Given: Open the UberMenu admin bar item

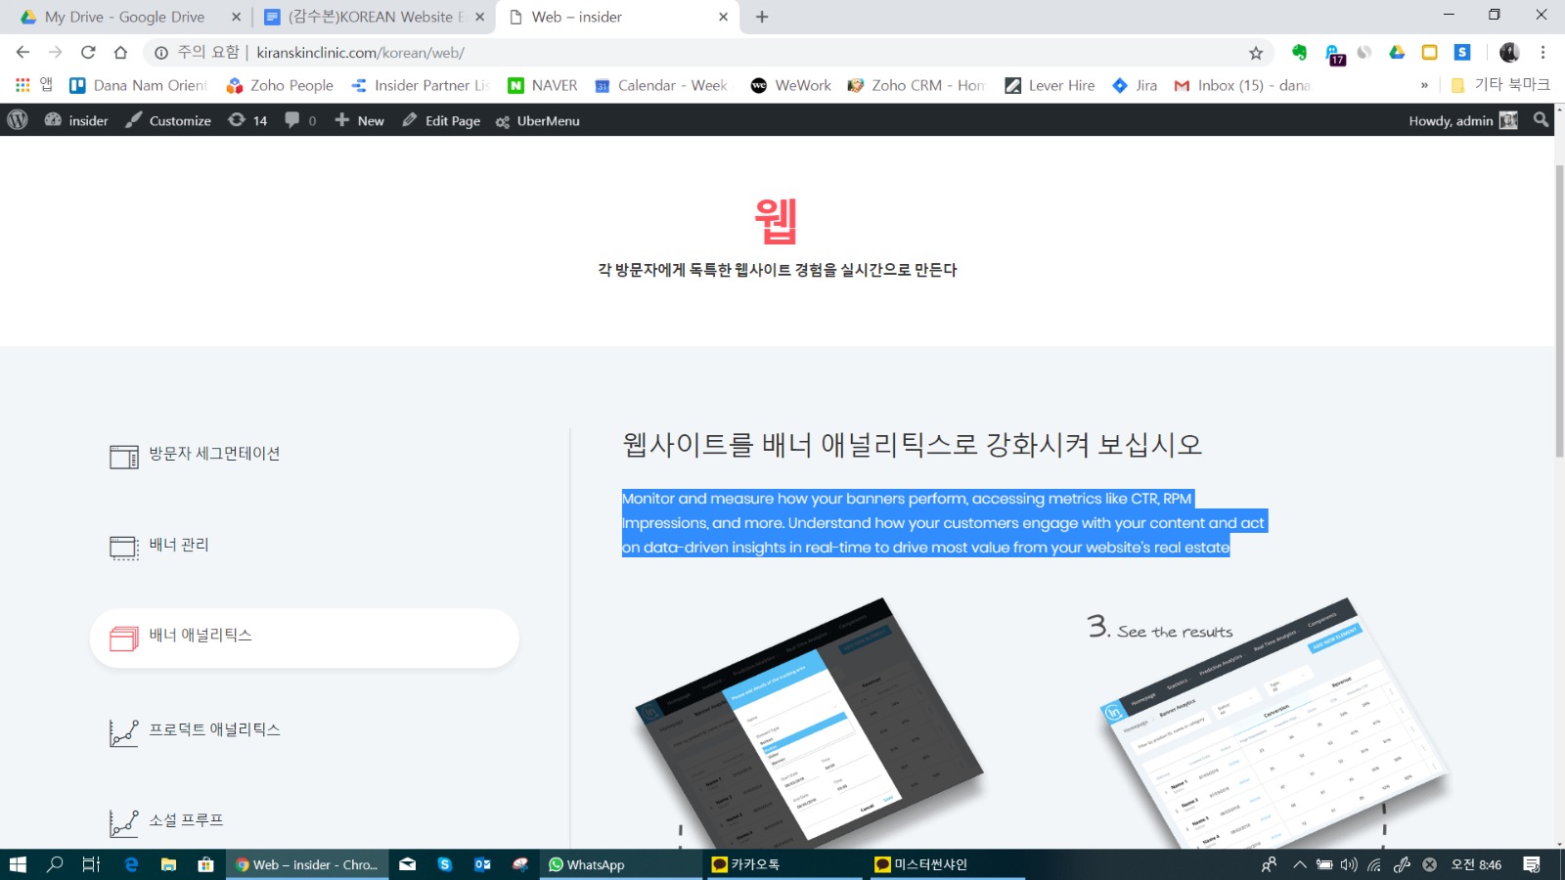Looking at the screenshot, I should 537,120.
